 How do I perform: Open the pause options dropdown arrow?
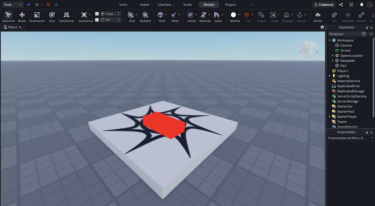pyautogui.click(x=42, y=5)
